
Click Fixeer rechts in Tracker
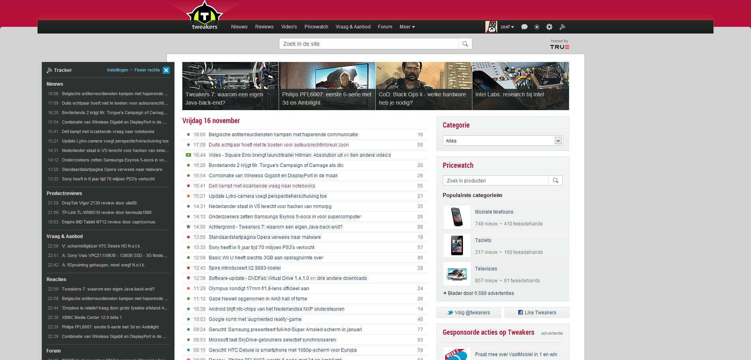coord(147,70)
